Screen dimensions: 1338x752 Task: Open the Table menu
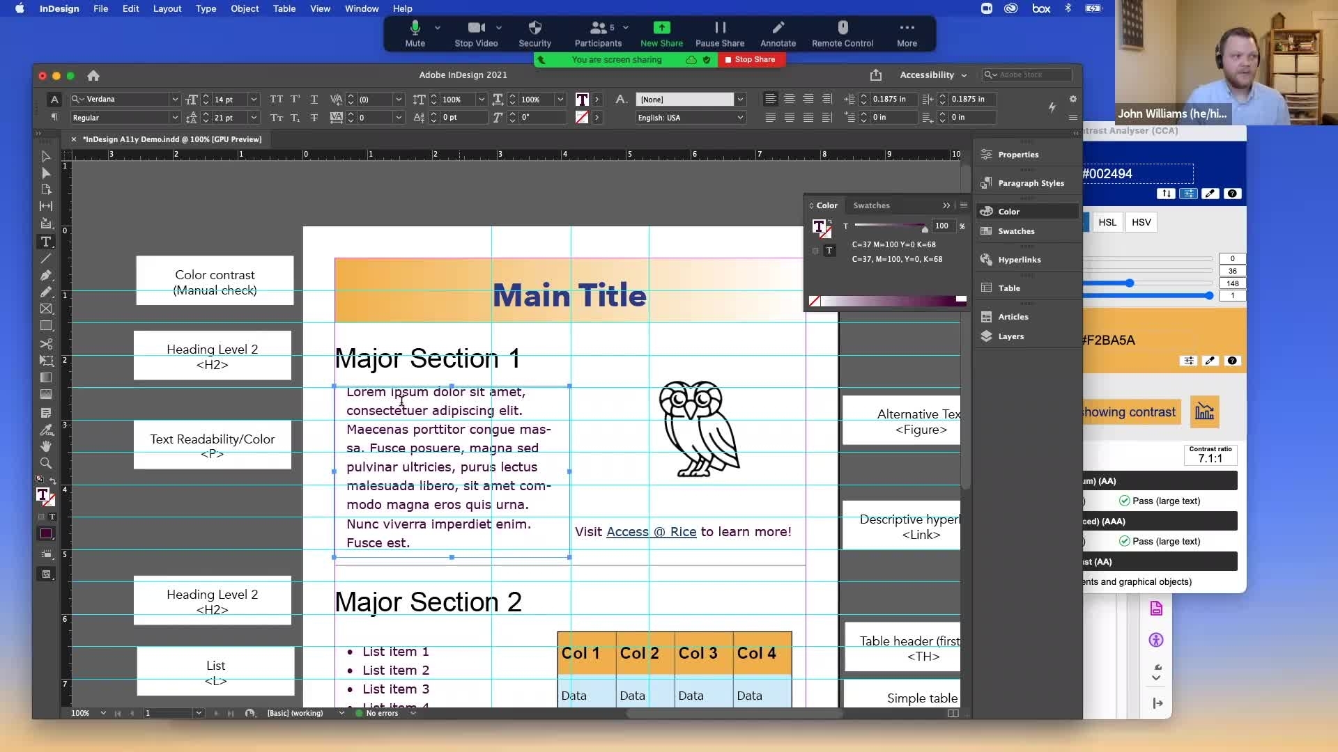pyautogui.click(x=284, y=8)
